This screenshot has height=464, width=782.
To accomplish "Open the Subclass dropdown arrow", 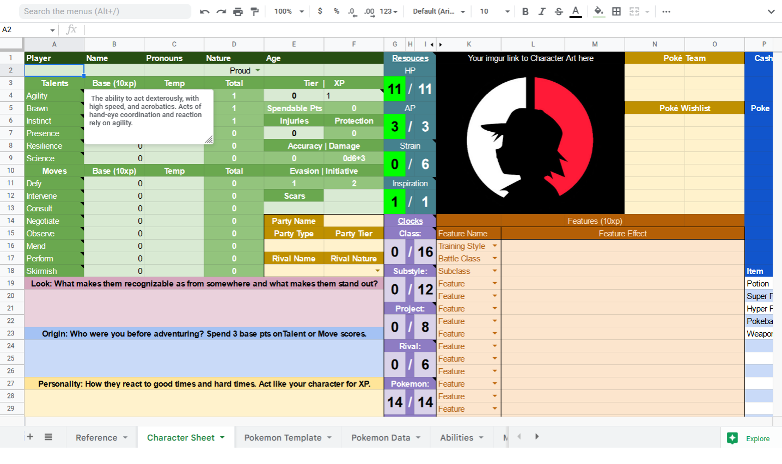I will [x=495, y=271].
